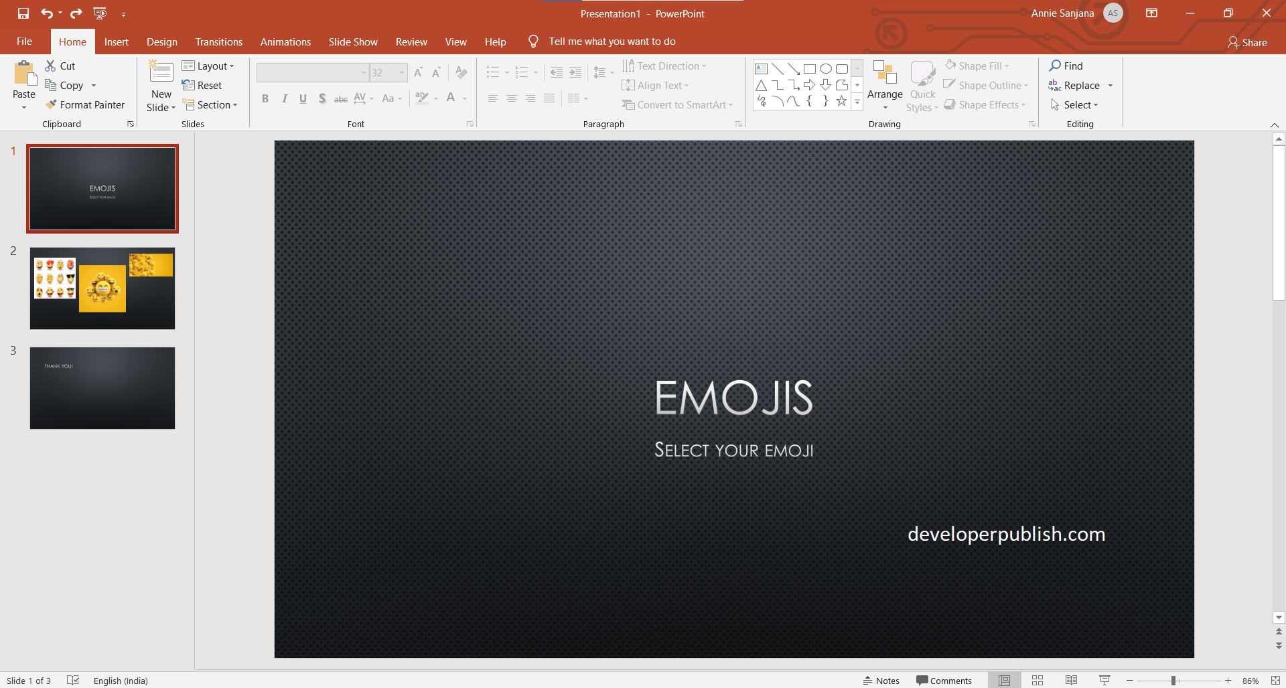Toggle Underline formatting
This screenshot has height=688, width=1286.
coord(303,98)
